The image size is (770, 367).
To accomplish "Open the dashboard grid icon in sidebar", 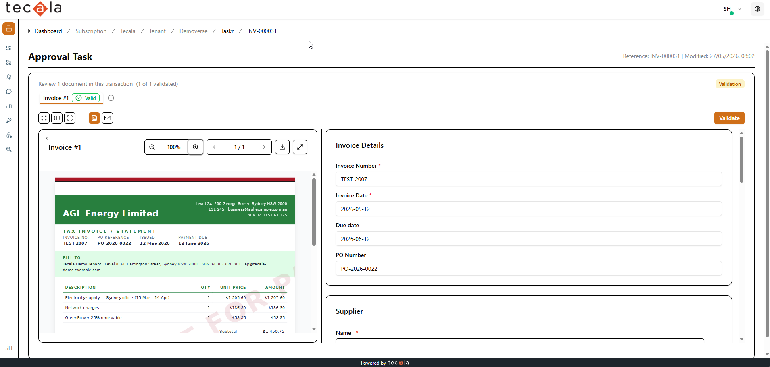I will [9, 48].
